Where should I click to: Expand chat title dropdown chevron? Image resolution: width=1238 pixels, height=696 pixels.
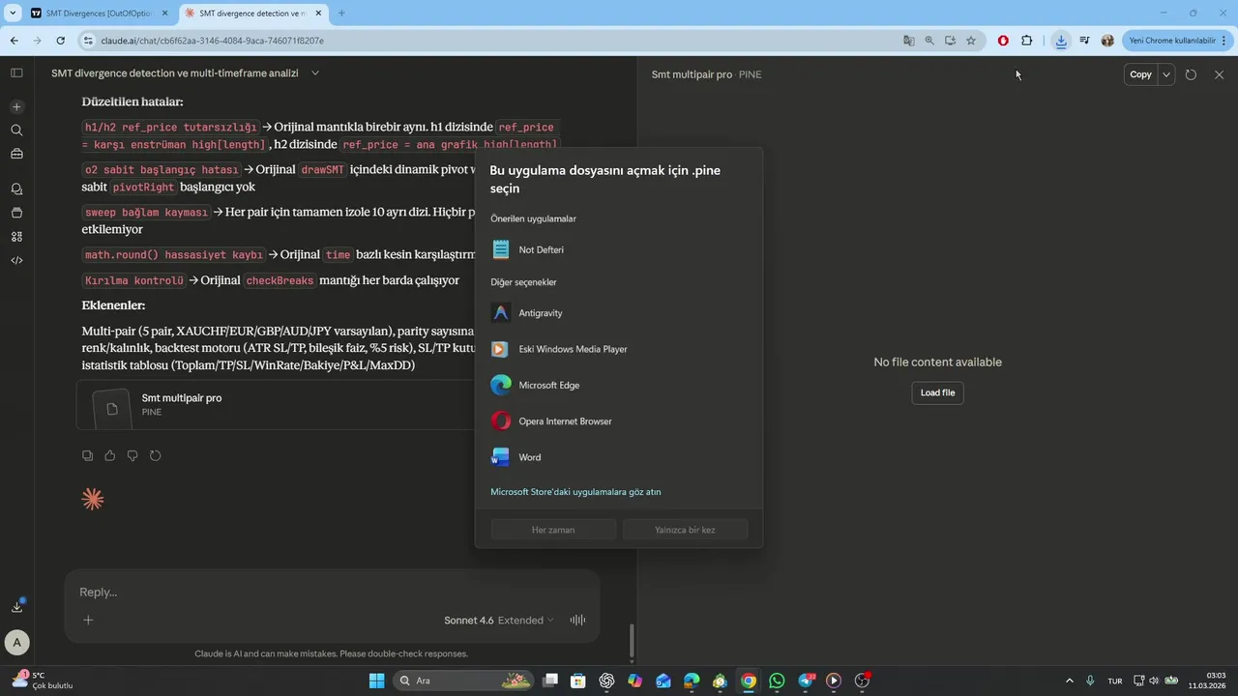(x=315, y=73)
